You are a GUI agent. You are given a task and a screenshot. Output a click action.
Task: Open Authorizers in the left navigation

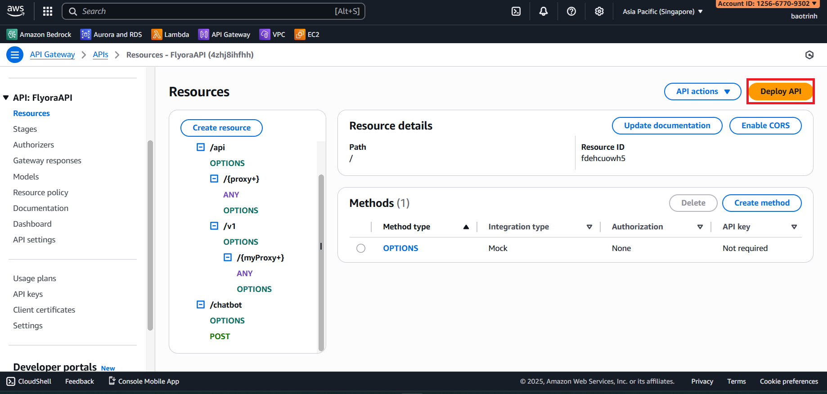pos(34,145)
